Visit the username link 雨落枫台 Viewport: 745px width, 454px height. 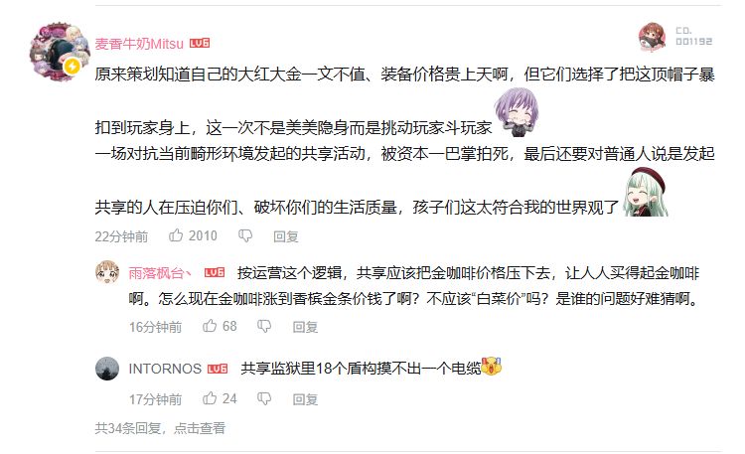pos(160,273)
